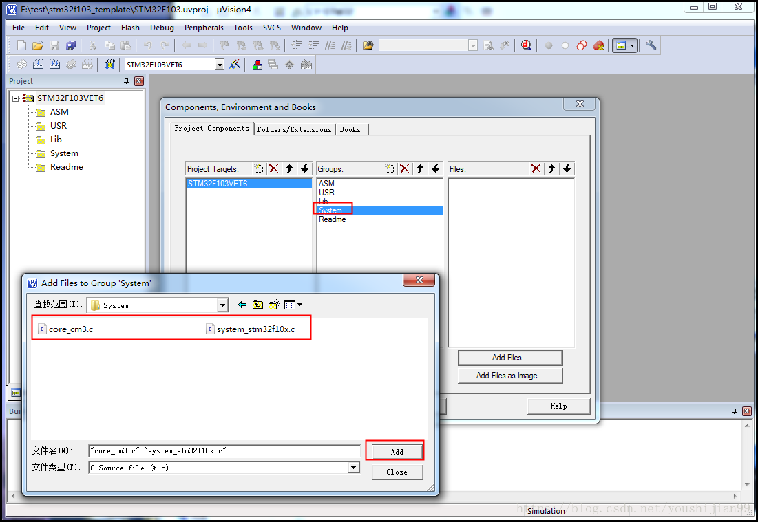This screenshot has height=522, width=758.
Task: Switch to Books tab
Action: click(350, 129)
